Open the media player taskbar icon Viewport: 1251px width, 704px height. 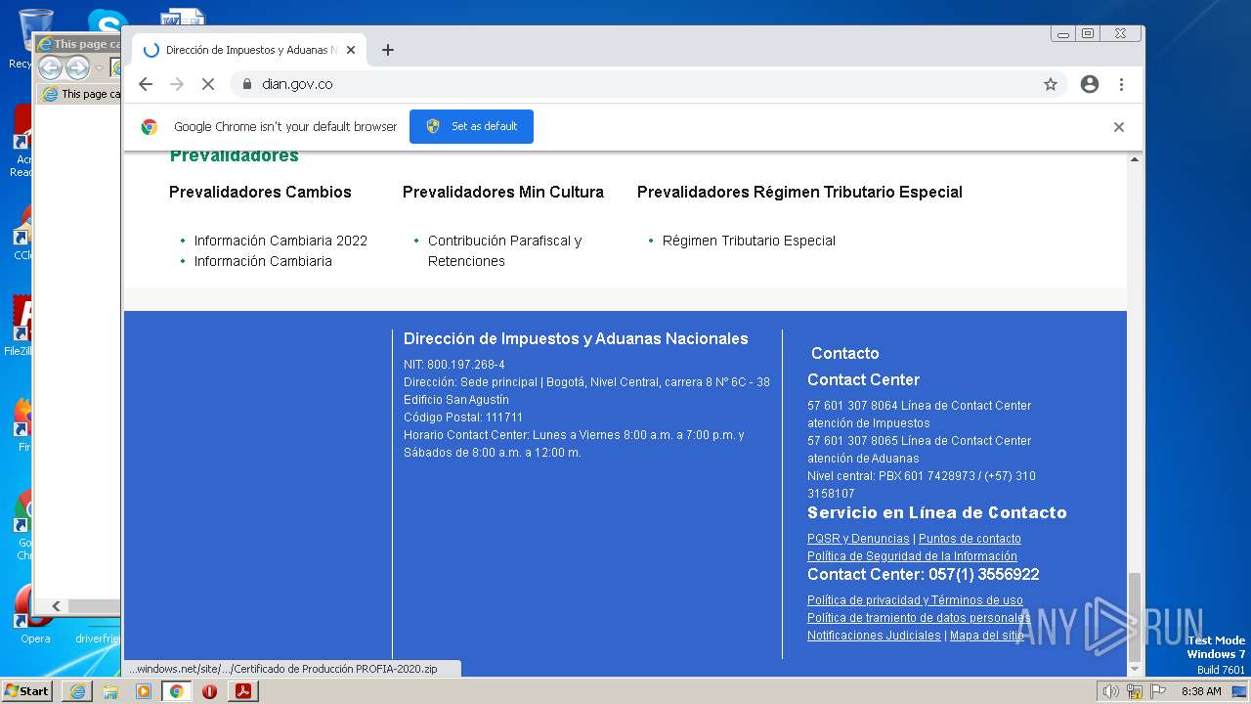(x=144, y=691)
